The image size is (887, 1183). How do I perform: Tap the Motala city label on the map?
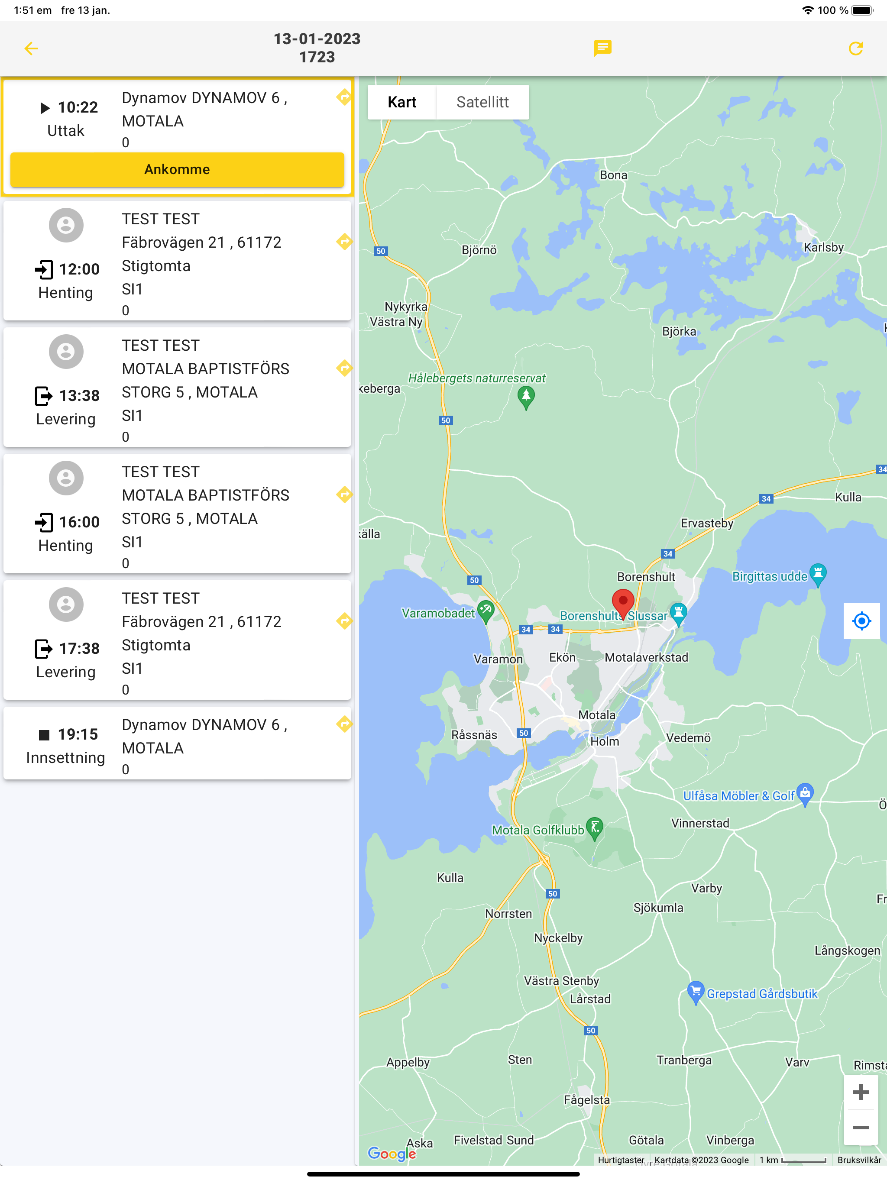click(x=596, y=715)
